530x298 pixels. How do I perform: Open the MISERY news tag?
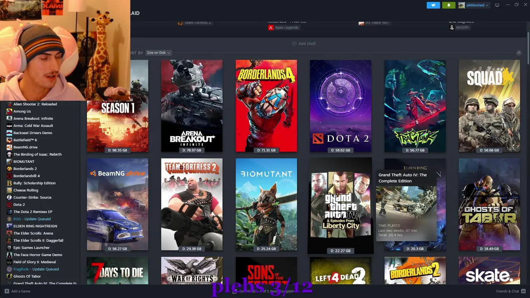pos(460,27)
